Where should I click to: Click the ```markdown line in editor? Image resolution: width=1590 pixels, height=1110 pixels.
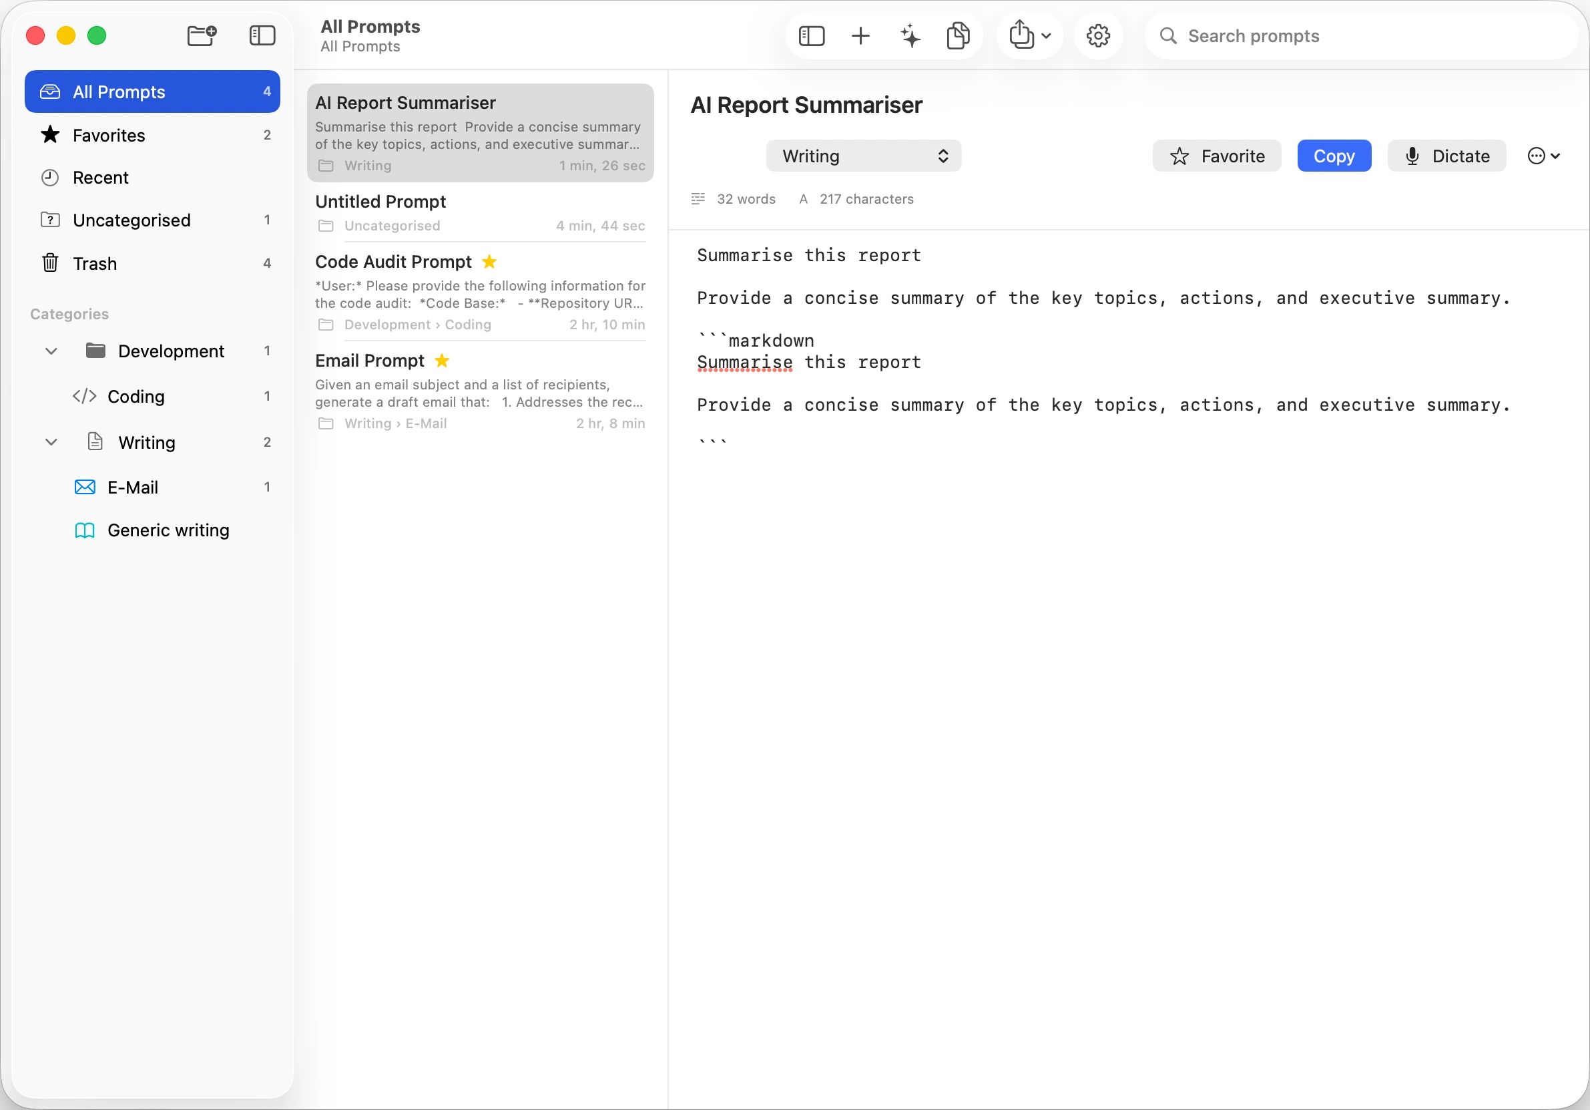pos(756,340)
